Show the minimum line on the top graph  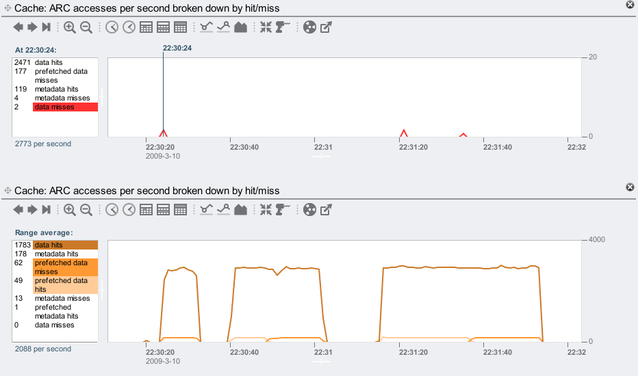click(x=207, y=27)
